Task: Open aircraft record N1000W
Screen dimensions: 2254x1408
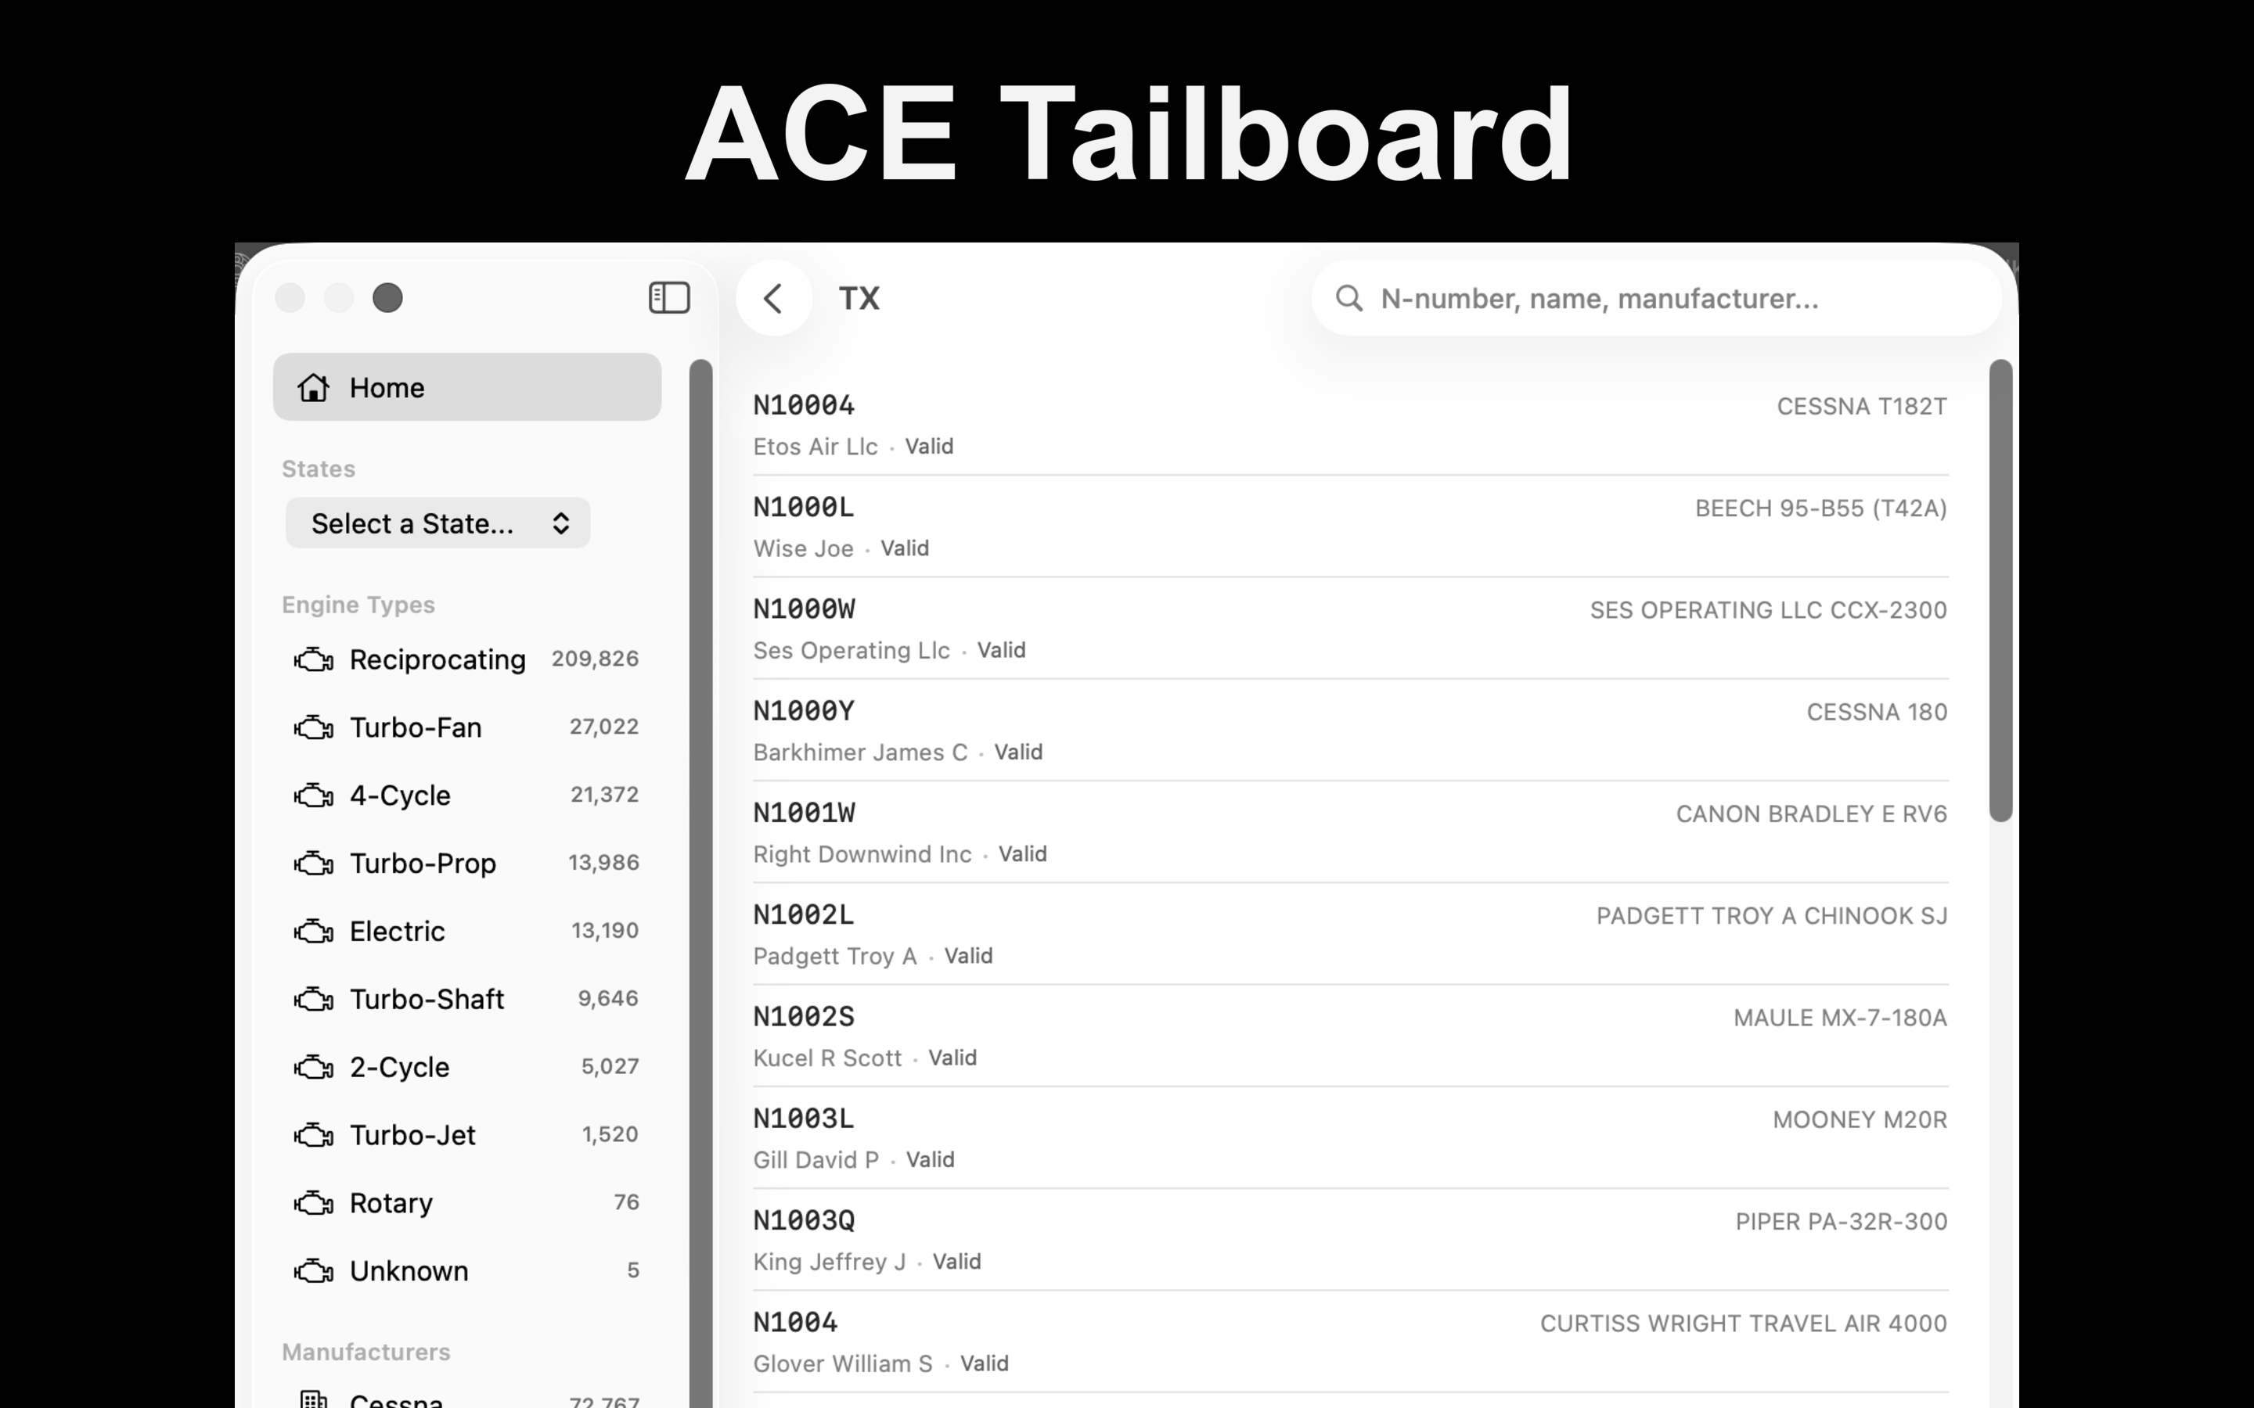Action: (x=1351, y=629)
